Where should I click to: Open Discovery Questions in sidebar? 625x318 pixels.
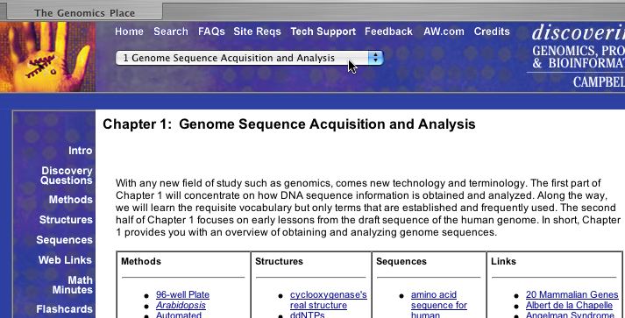[67, 175]
